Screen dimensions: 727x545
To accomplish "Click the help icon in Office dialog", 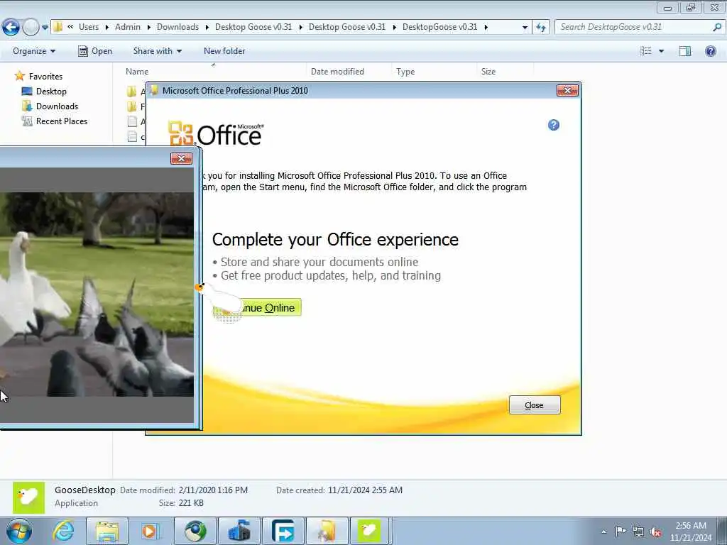I will [x=554, y=125].
